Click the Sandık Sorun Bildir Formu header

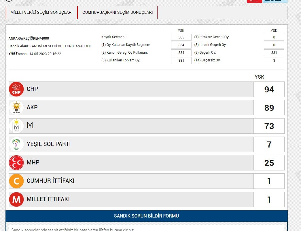point(147,216)
